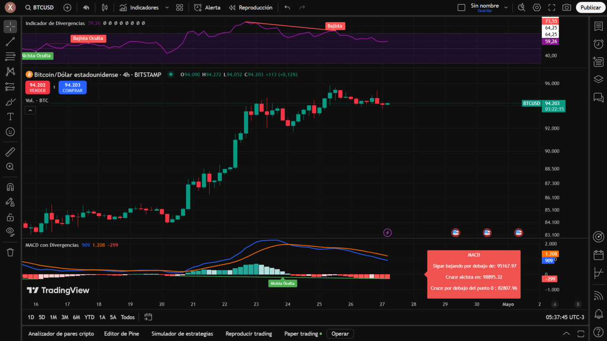Activate the zoom in tool

(10, 167)
